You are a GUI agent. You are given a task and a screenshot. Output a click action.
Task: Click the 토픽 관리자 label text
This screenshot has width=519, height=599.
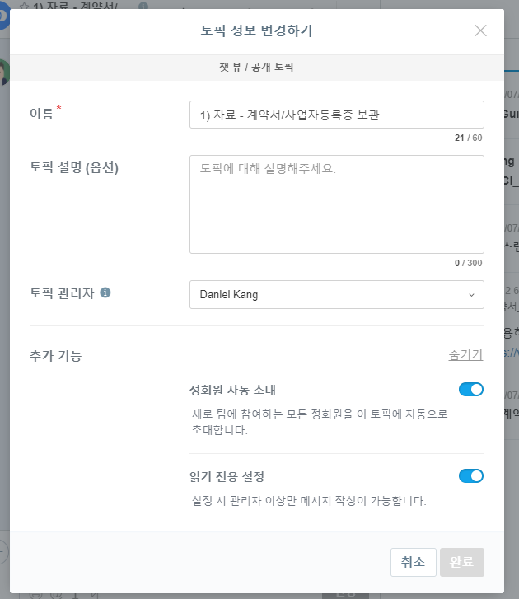tap(62, 292)
